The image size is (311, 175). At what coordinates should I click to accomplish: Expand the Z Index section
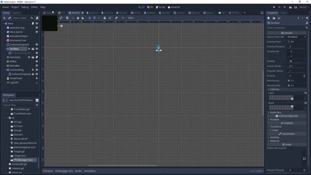coord(287,130)
